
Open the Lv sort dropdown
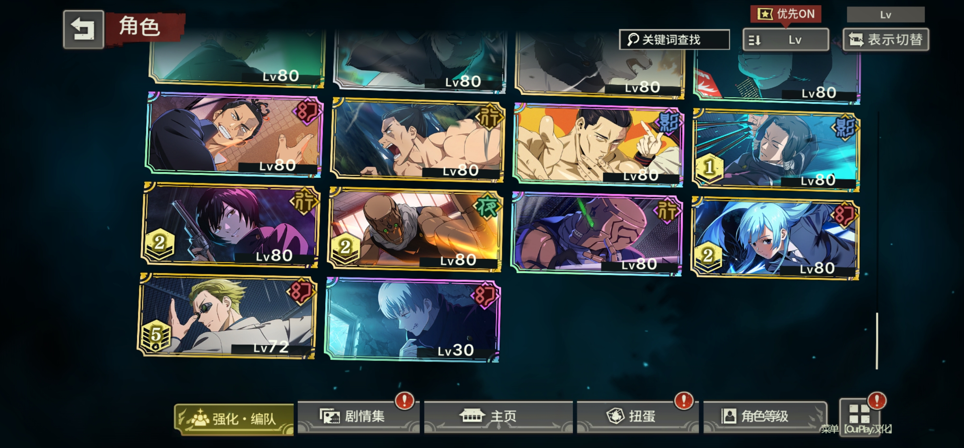pyautogui.click(x=786, y=40)
